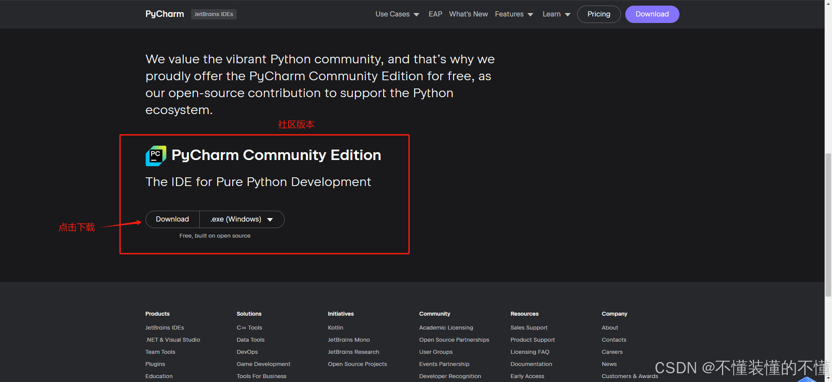Viewport: 832px width, 382px height.
Task: Open Game Development footer link
Action: (x=263, y=364)
